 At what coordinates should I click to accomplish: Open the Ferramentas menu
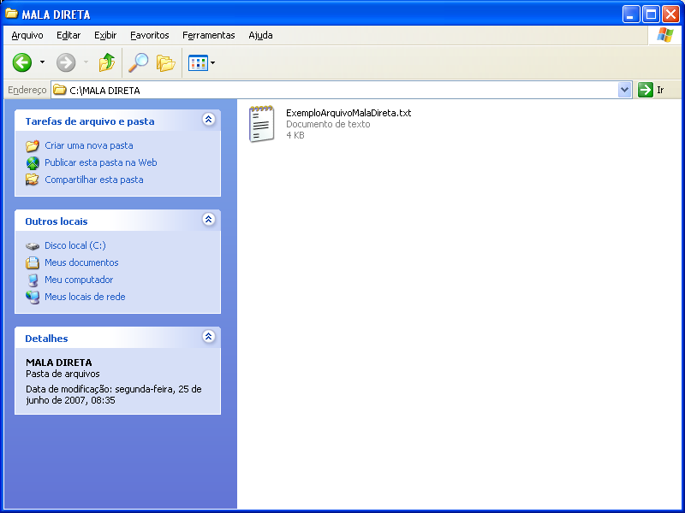coord(209,35)
